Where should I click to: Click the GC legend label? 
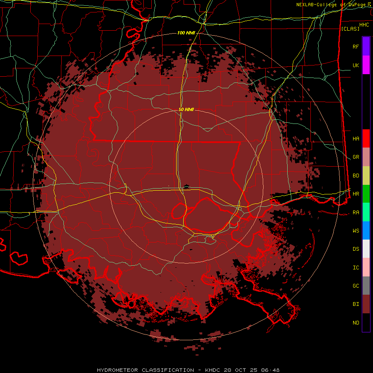(x=356, y=286)
